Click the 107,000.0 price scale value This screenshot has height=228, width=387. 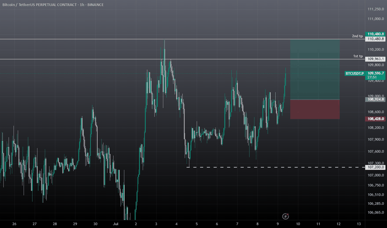(376, 175)
